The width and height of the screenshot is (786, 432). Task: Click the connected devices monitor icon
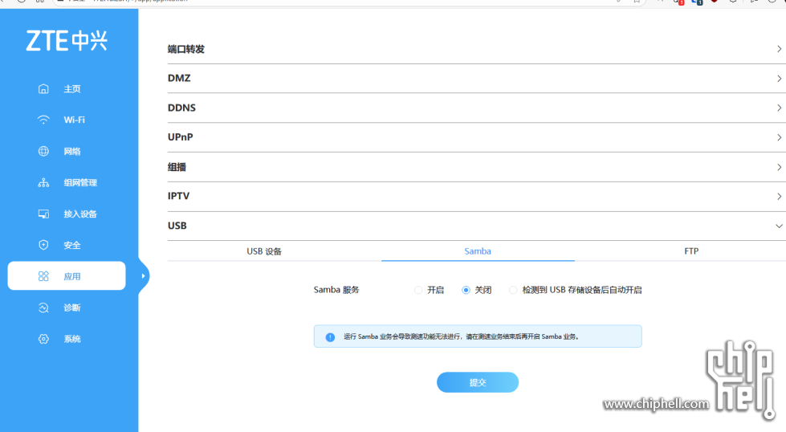click(43, 214)
